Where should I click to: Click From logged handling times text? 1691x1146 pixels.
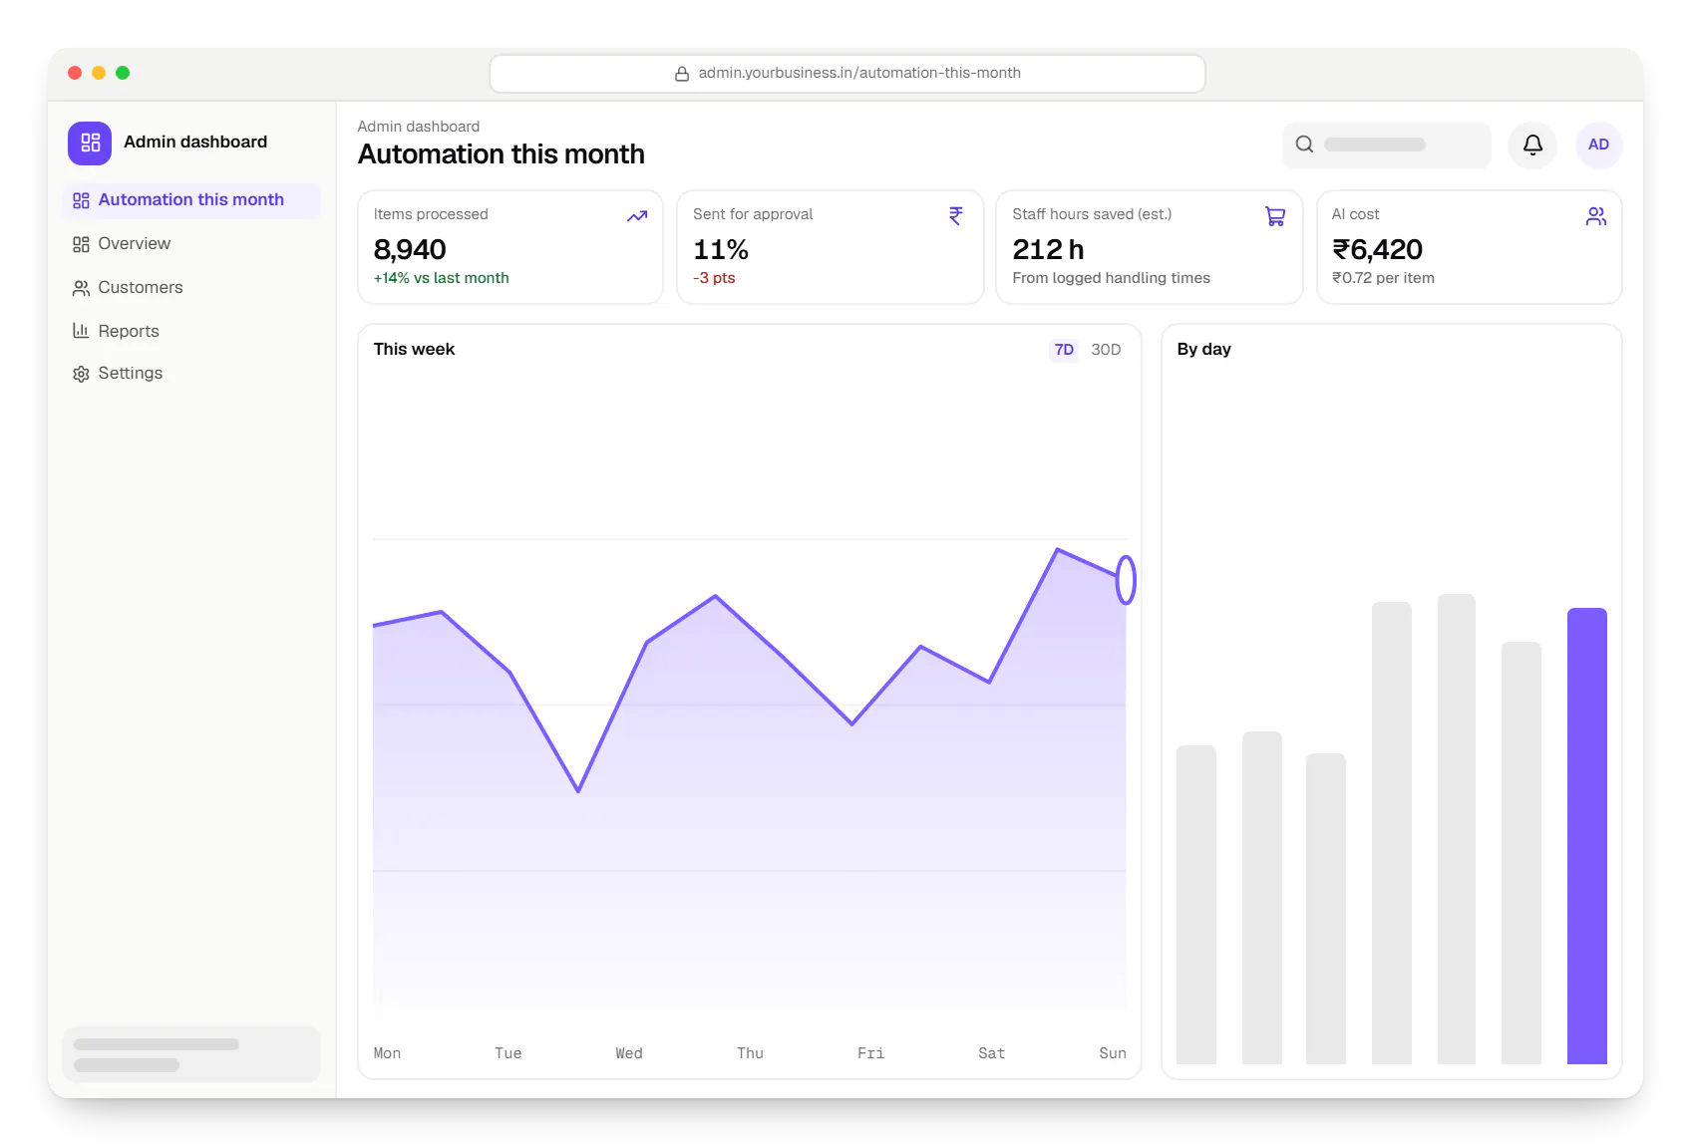point(1112,278)
